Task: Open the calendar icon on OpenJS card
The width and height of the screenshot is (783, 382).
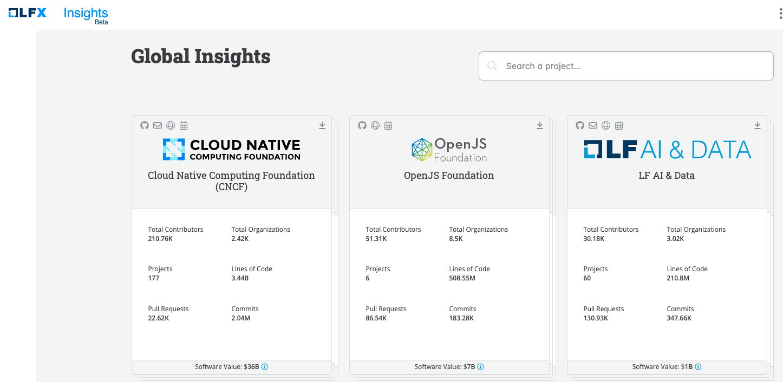Action: point(388,125)
